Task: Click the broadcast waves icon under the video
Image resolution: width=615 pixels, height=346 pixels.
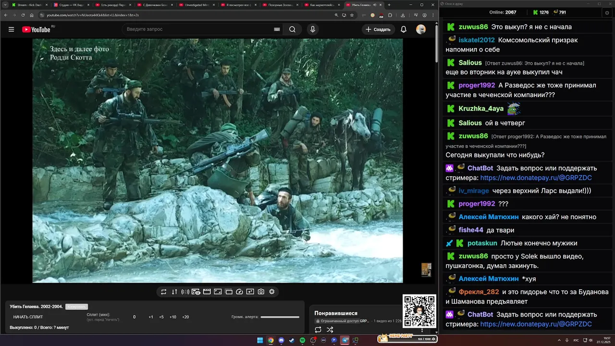Action: click(x=185, y=292)
